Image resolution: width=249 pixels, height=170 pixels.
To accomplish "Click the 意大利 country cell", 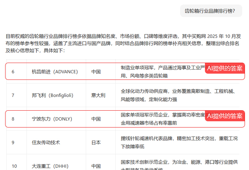I will (x=98, y=95).
